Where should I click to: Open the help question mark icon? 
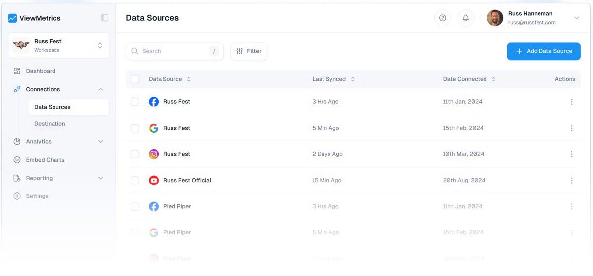tap(442, 18)
